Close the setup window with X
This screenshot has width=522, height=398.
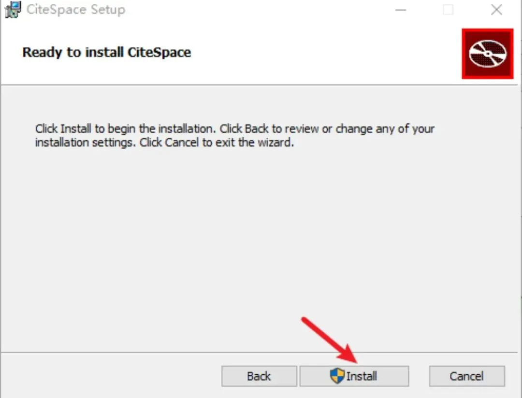click(x=496, y=10)
